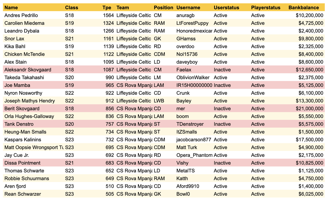327x199 pixels.
Task: Click the Class column header
Action: coord(72,7)
